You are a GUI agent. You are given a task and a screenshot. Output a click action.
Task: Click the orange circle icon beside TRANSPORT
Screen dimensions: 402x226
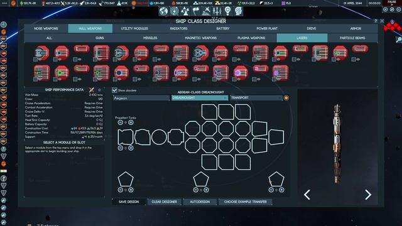coord(286,98)
